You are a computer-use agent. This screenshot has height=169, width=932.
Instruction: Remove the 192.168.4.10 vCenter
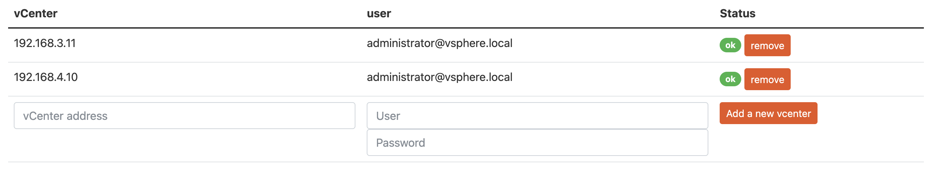(x=767, y=79)
